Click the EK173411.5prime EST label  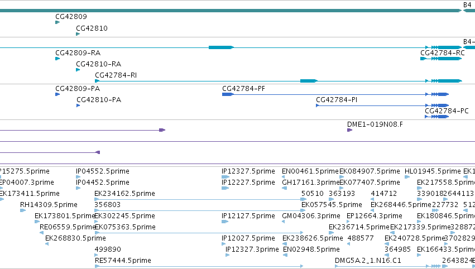tap(29, 193)
